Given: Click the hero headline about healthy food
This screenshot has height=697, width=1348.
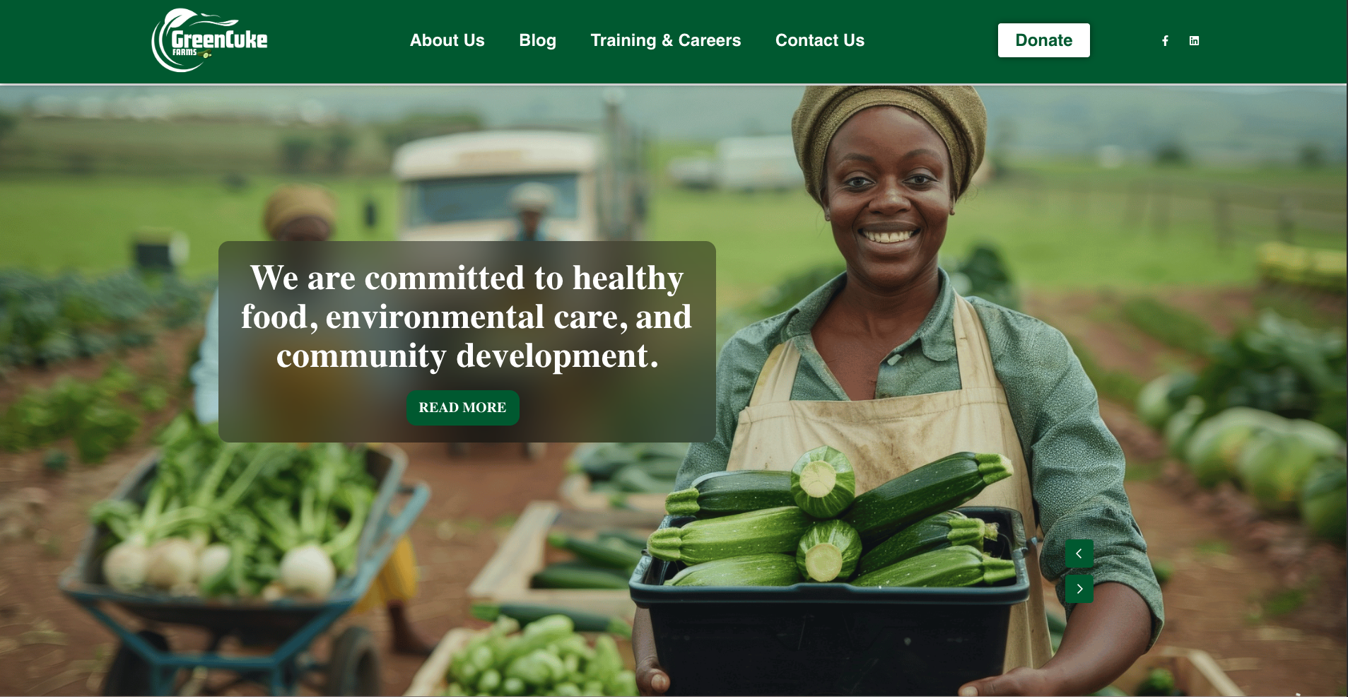Looking at the screenshot, I should (x=467, y=317).
